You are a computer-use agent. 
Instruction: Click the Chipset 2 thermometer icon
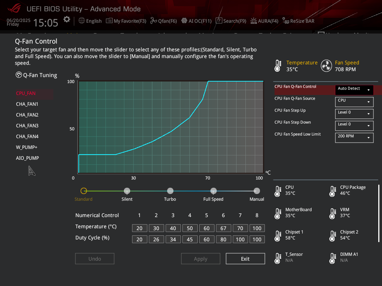coord(332,236)
